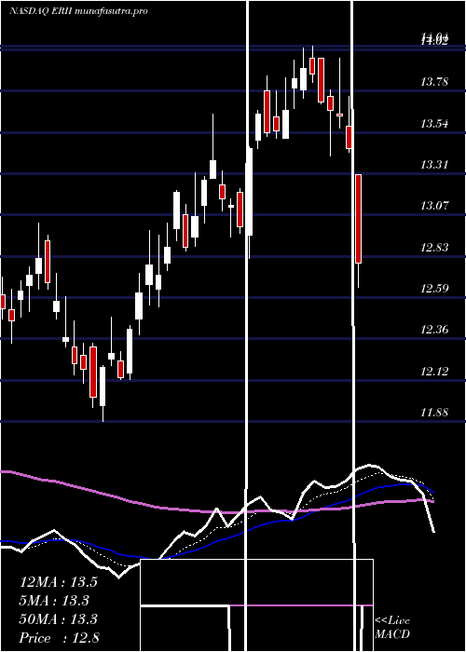Click the end of the blue moving average line

[x=433, y=493]
